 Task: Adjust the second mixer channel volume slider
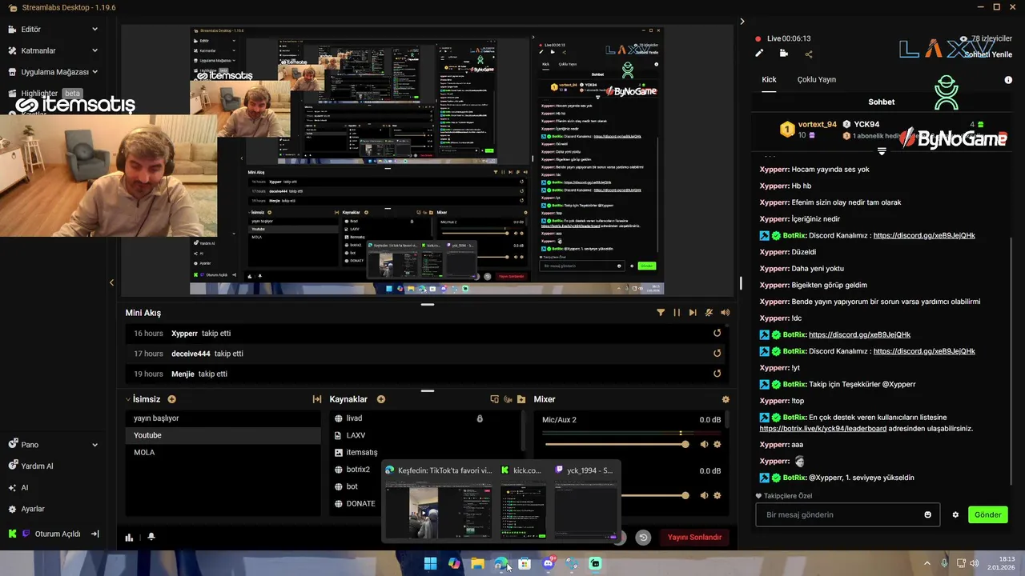tap(653, 495)
